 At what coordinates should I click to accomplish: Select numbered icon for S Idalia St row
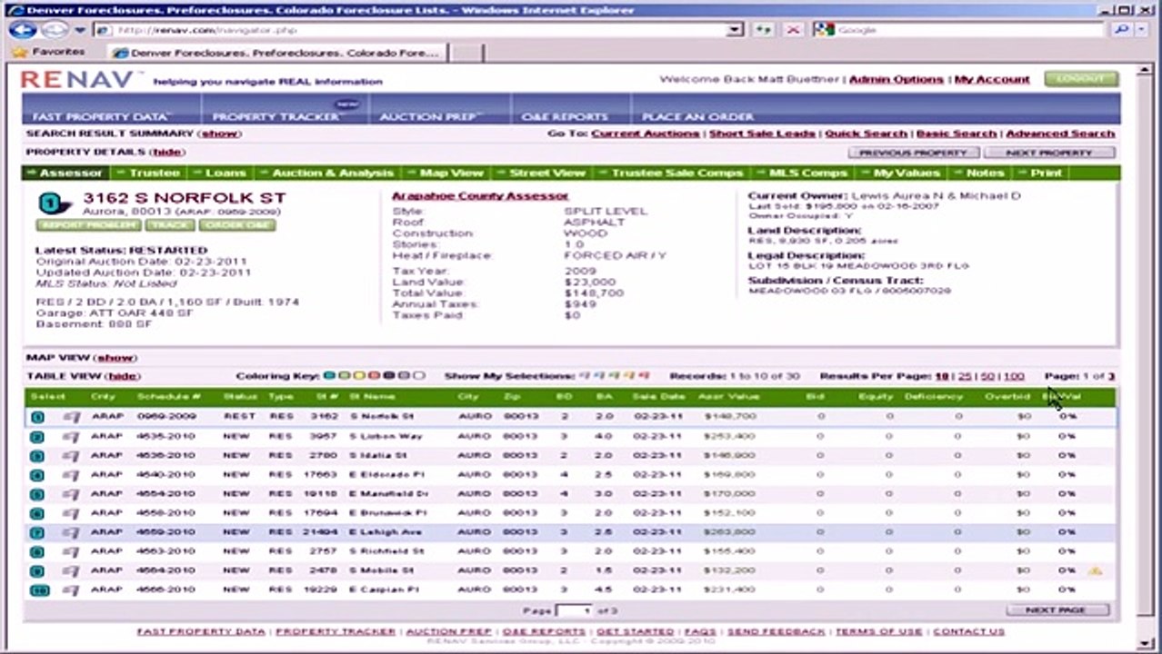click(37, 456)
